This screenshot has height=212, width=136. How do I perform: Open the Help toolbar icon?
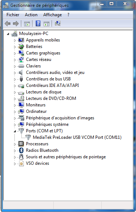point(38,23)
